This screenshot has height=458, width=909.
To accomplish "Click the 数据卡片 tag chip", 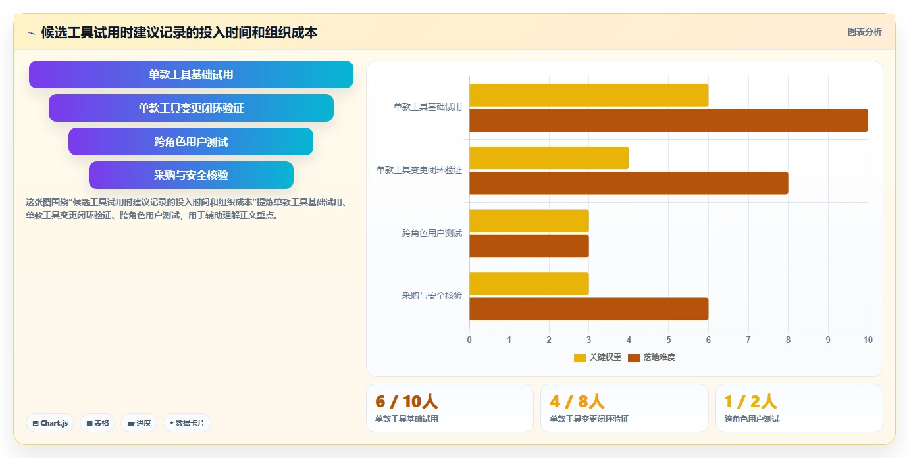I will [186, 423].
